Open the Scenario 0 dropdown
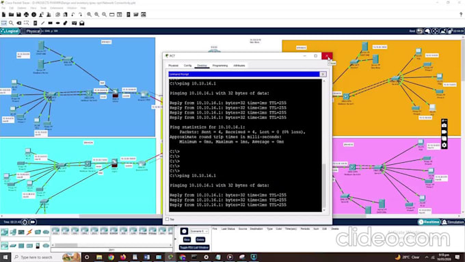The height and width of the screenshot is (262, 465). 199,231
